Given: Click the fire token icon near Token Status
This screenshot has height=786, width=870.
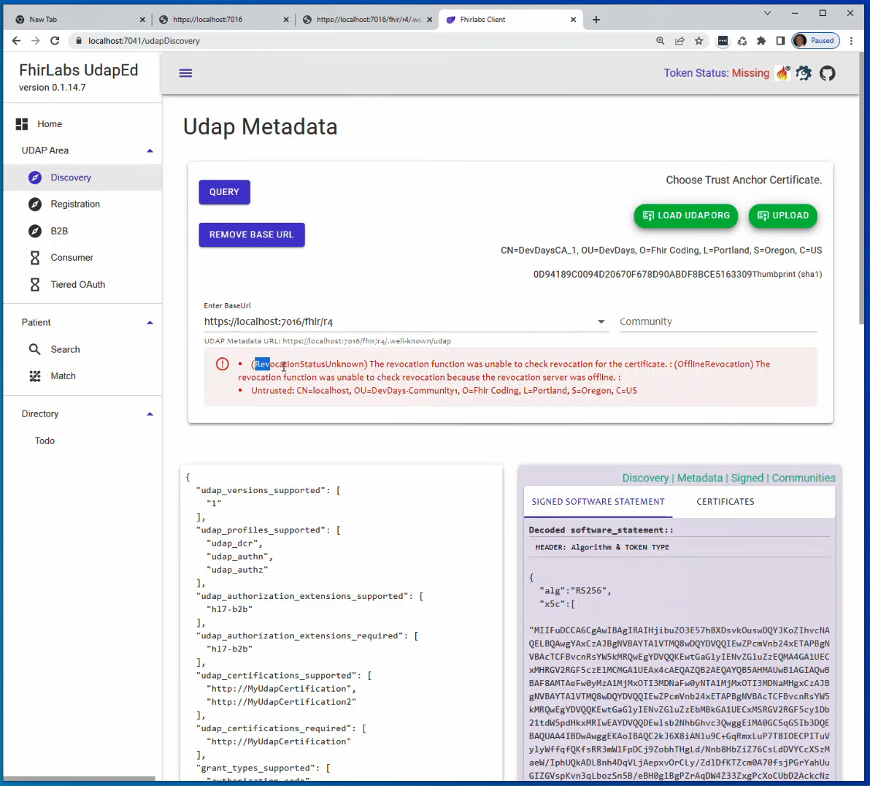Looking at the screenshot, I should coord(782,73).
